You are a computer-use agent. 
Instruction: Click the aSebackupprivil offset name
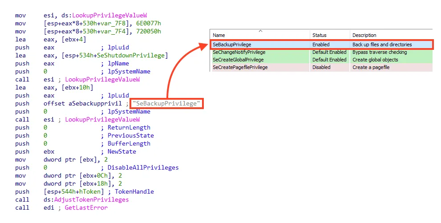coord(95,103)
